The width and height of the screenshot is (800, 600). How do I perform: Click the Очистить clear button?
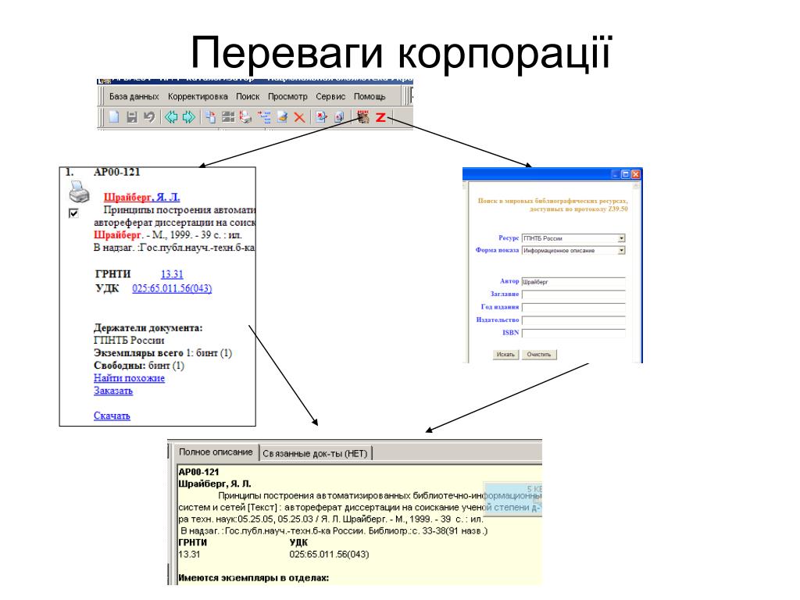tap(539, 355)
